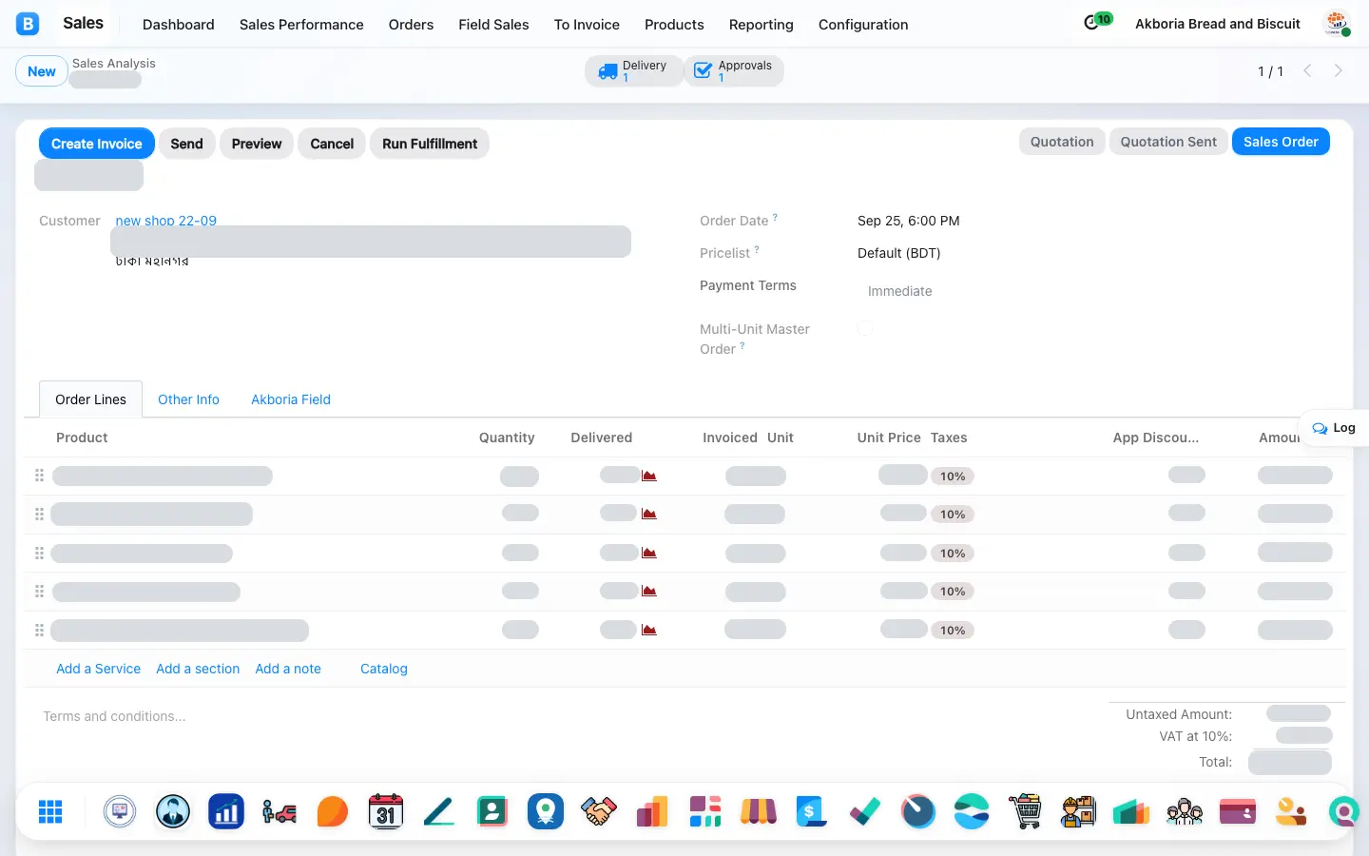Go to previous record arrow
The width and height of the screenshot is (1369, 856).
pos(1308,70)
